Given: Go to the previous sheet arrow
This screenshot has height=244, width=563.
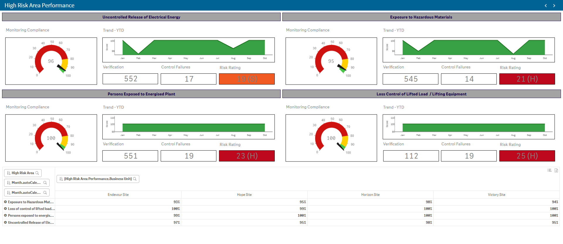Looking at the screenshot, I should point(546,6).
